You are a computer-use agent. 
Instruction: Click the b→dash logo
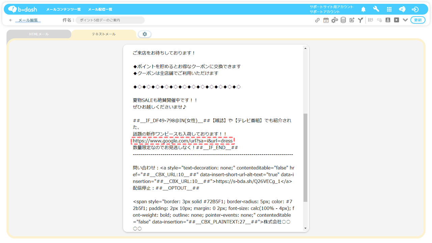23,9
